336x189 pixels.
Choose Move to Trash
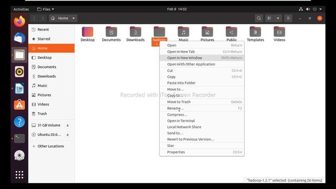(202, 102)
